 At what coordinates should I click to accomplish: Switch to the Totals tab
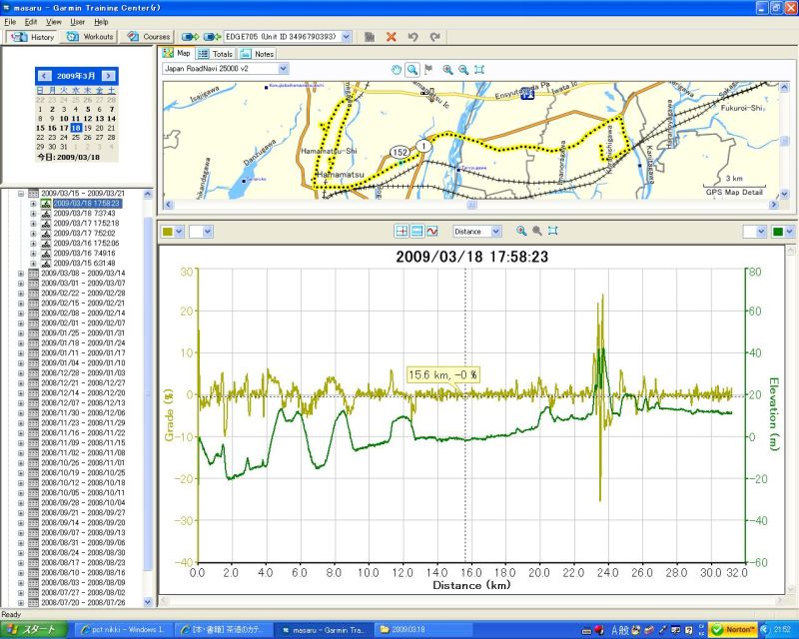click(215, 54)
